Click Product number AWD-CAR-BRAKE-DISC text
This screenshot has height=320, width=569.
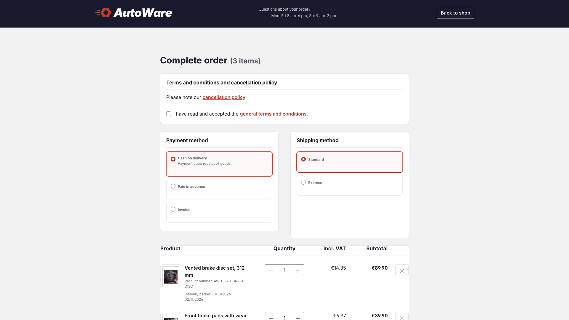point(215,284)
